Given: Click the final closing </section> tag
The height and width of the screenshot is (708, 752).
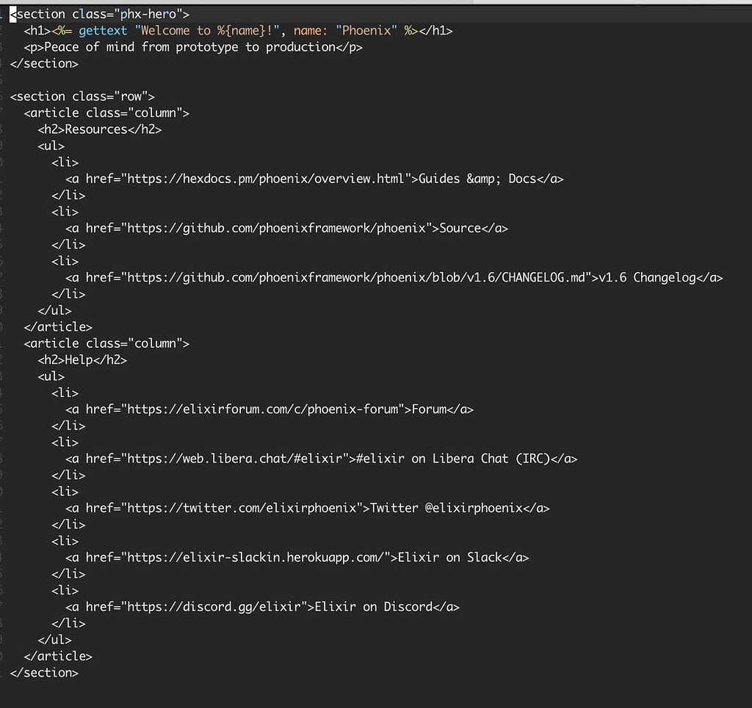Looking at the screenshot, I should (44, 672).
